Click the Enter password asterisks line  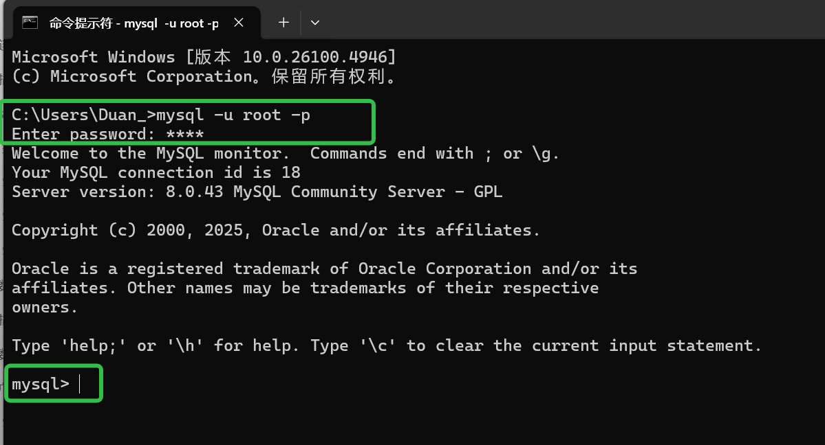[x=108, y=134]
